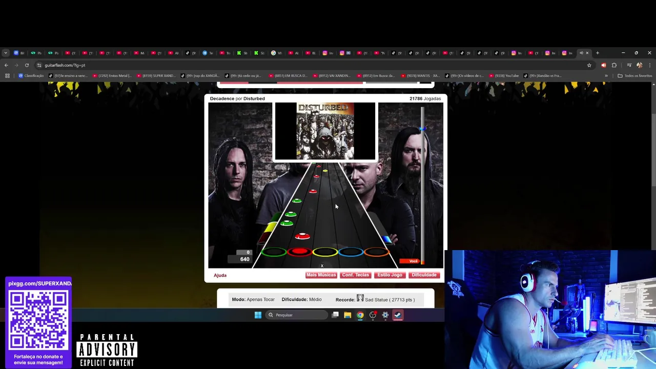Click the Disturbed album cover
This screenshot has height=369, width=656.
coord(325,131)
